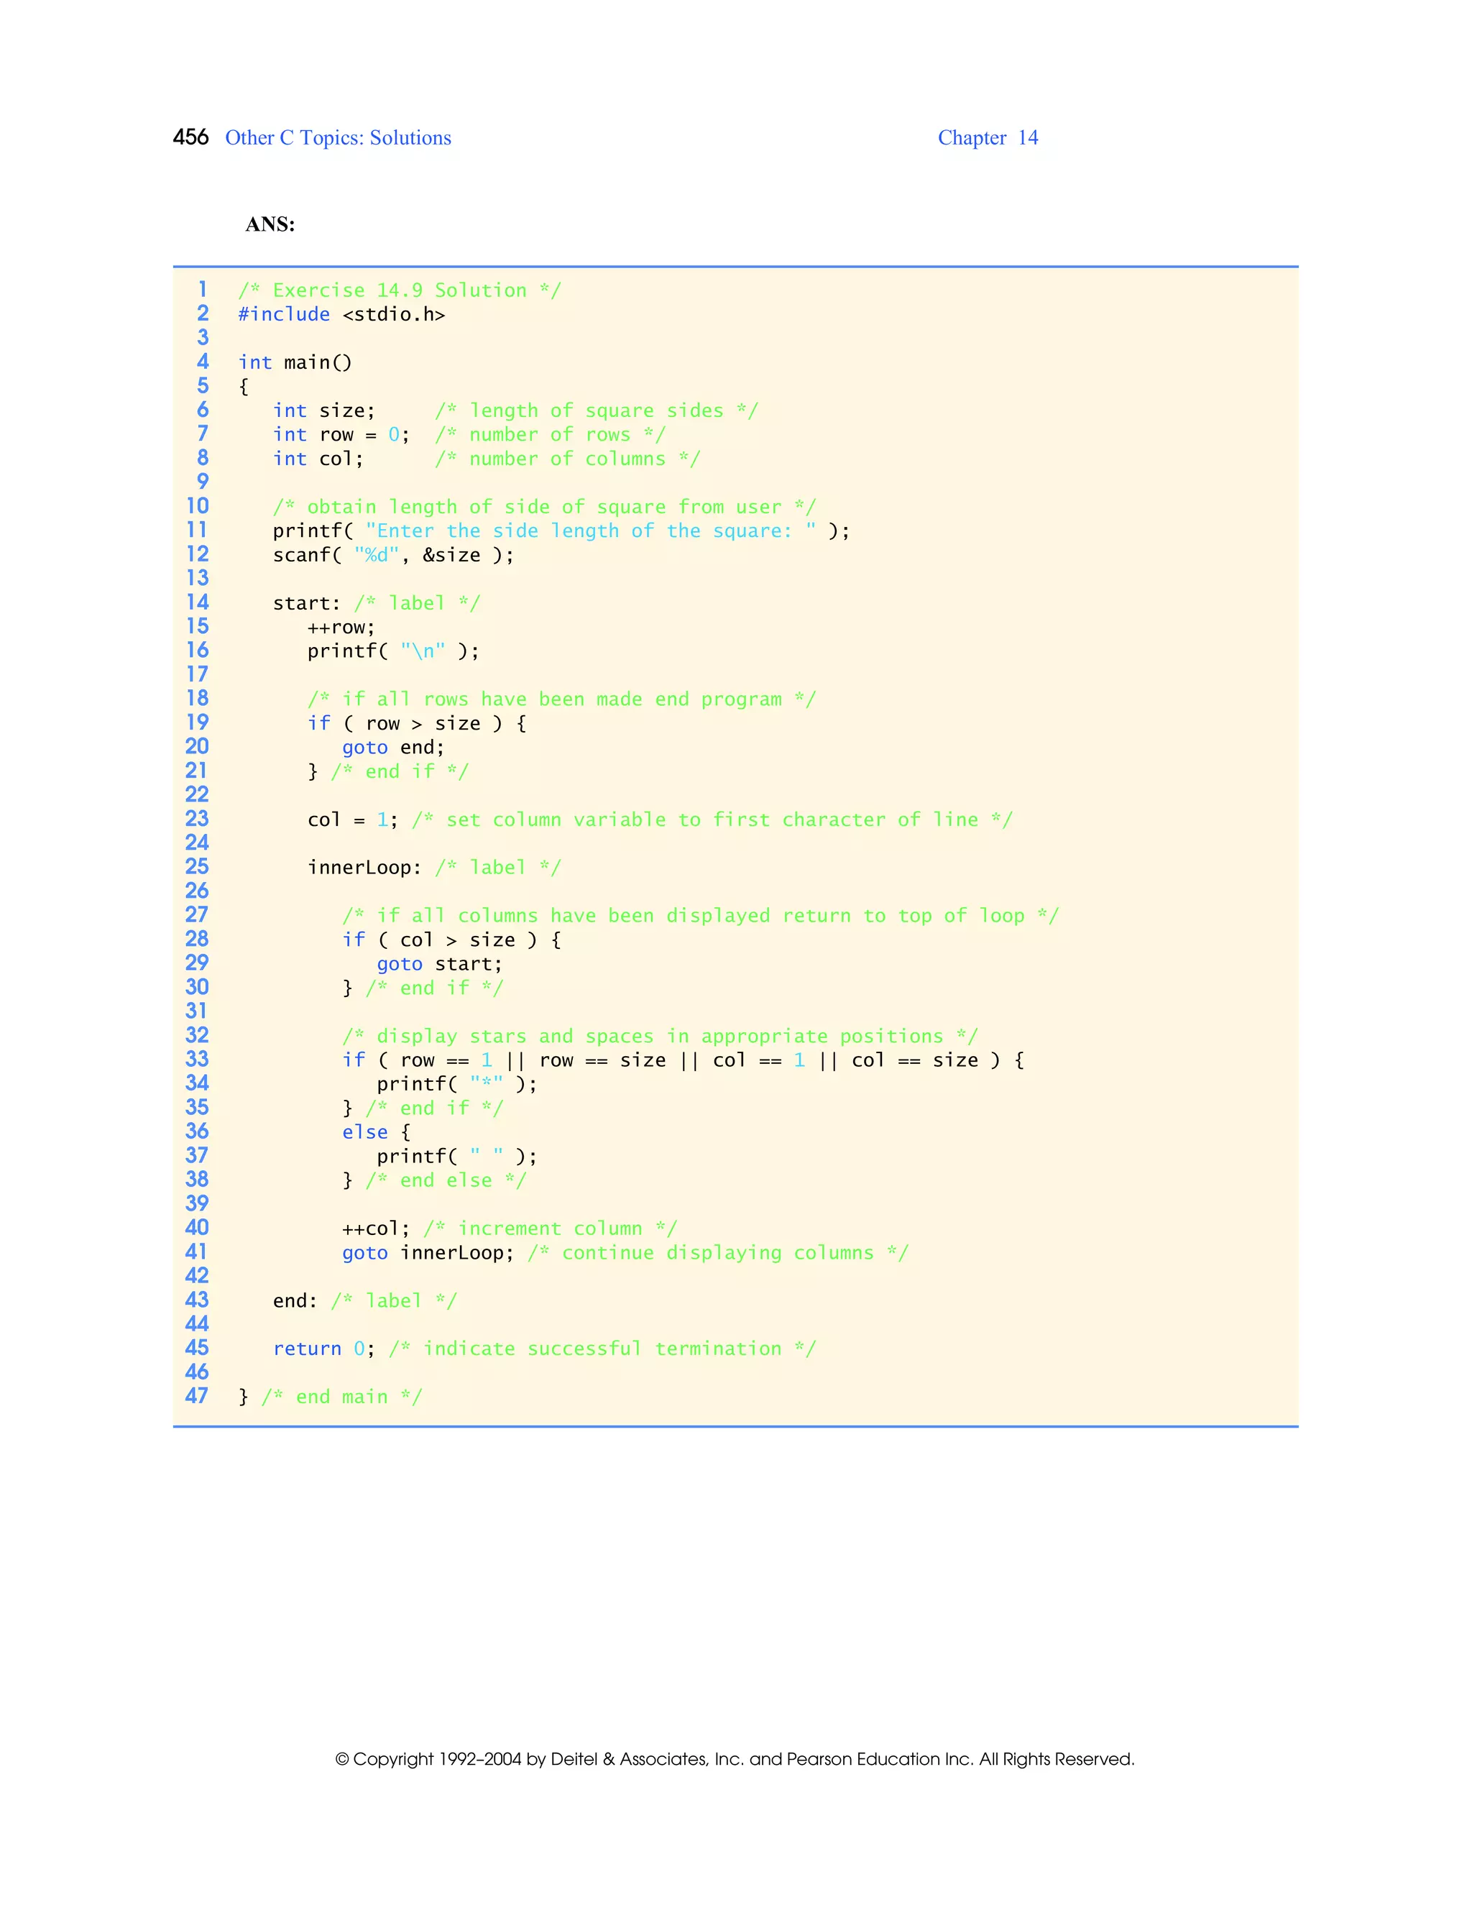Click the comment 'indicate successful termination'
The image size is (1472, 1905).
602,1349
